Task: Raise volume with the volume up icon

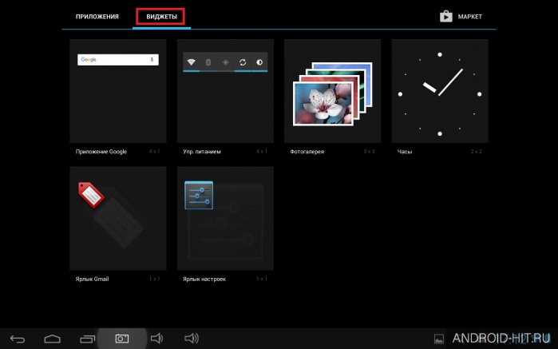Action: point(192,339)
